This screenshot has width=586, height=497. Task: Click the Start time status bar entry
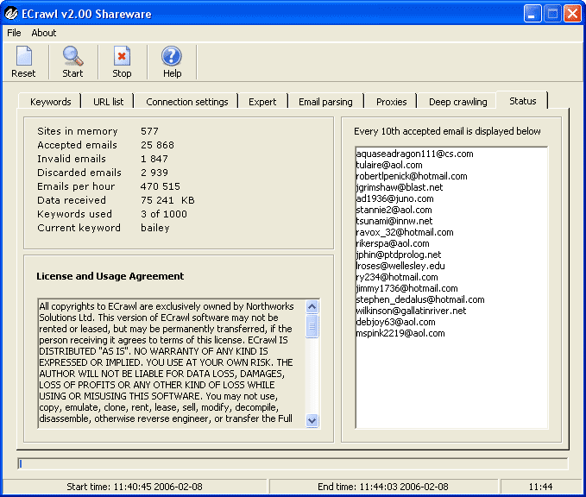click(135, 487)
